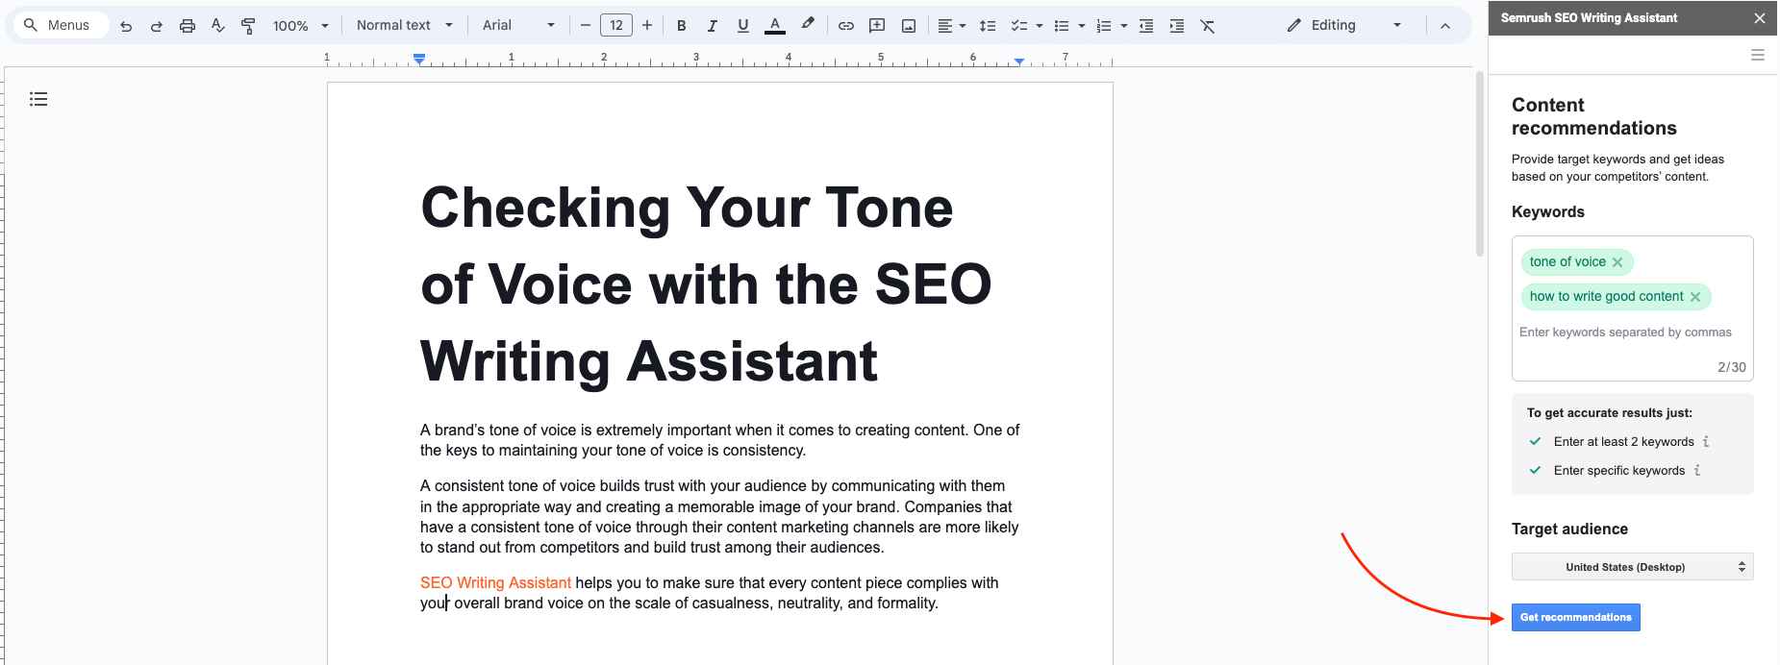
Task: Open the Menus search box
Action: (x=60, y=25)
